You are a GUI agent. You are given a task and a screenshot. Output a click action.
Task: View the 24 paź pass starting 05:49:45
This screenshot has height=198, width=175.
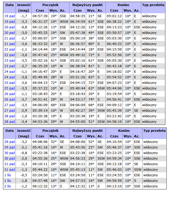[x=10, y=77]
